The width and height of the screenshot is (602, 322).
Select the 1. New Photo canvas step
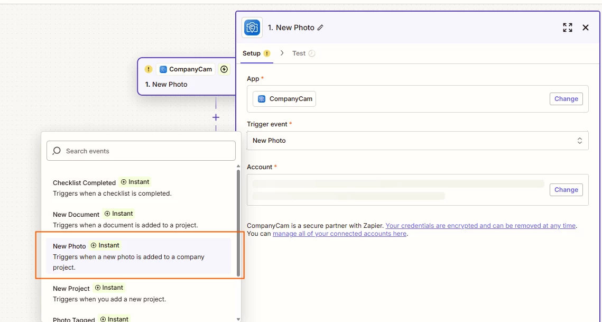pyautogui.click(x=187, y=77)
